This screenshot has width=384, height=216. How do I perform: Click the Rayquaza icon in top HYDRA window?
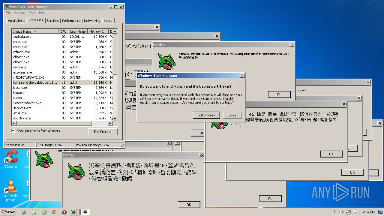click(x=166, y=62)
